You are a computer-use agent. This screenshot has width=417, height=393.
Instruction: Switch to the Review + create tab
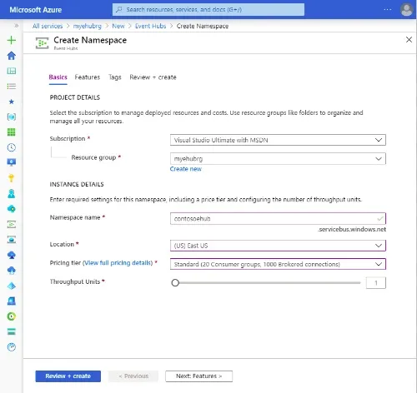pyautogui.click(x=153, y=77)
